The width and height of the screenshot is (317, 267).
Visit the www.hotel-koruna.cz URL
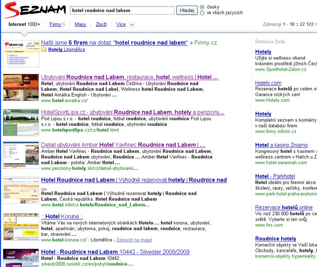(64, 240)
